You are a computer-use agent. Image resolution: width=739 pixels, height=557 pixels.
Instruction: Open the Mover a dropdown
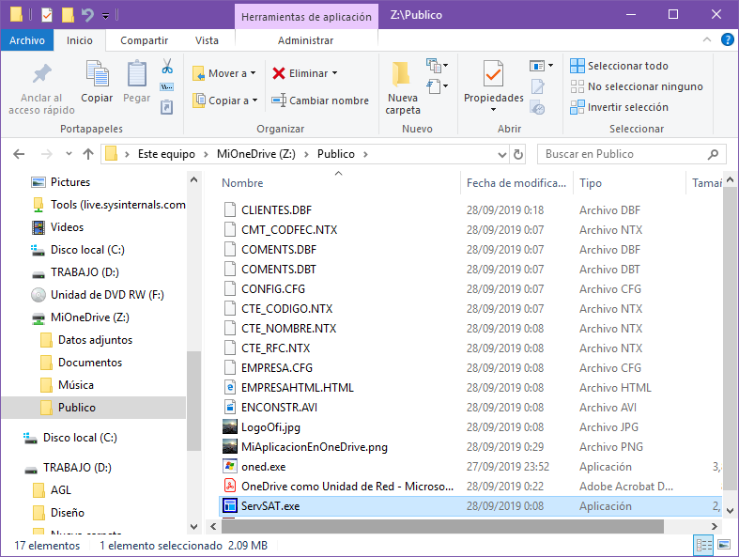coord(224,73)
